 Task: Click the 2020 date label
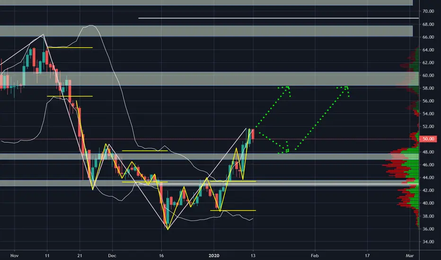(214, 255)
